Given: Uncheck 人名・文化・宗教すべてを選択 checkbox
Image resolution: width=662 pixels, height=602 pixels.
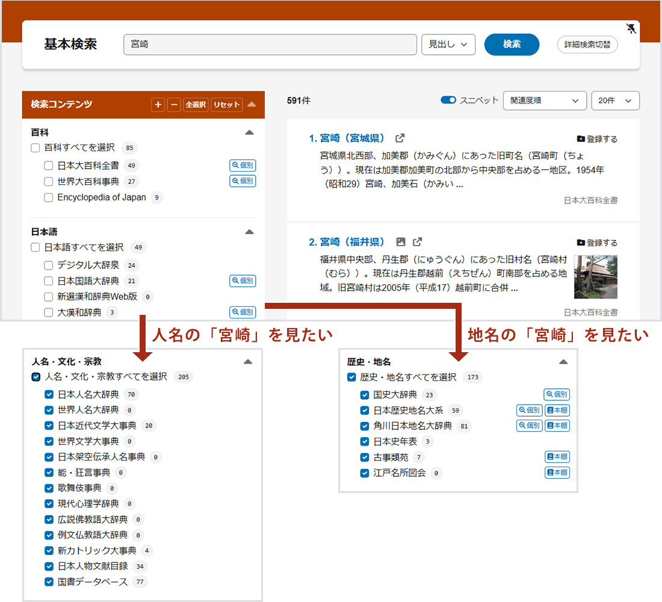Looking at the screenshot, I should click(36, 376).
